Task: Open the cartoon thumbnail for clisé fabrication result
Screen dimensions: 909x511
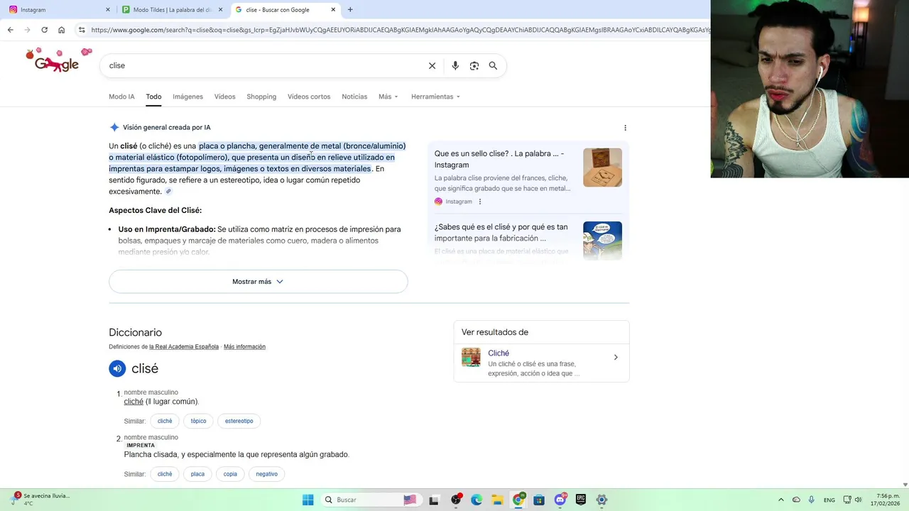Action: pos(602,241)
